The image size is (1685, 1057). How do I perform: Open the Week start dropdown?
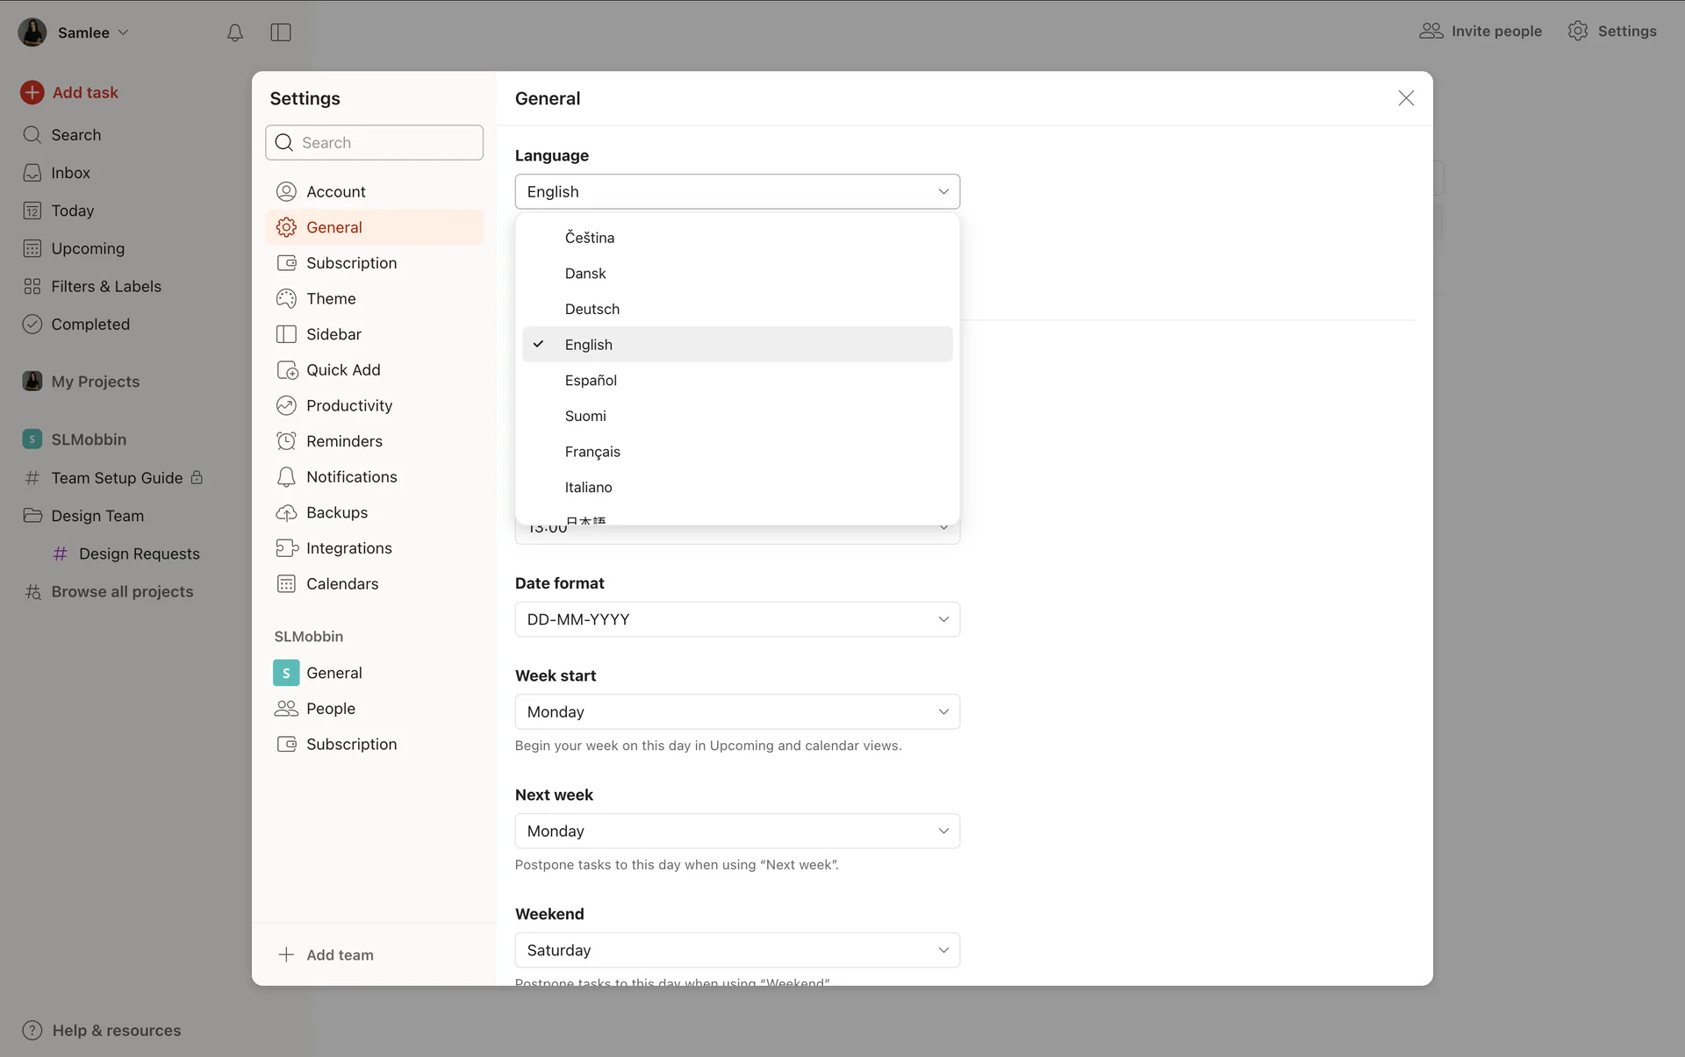coord(737,711)
